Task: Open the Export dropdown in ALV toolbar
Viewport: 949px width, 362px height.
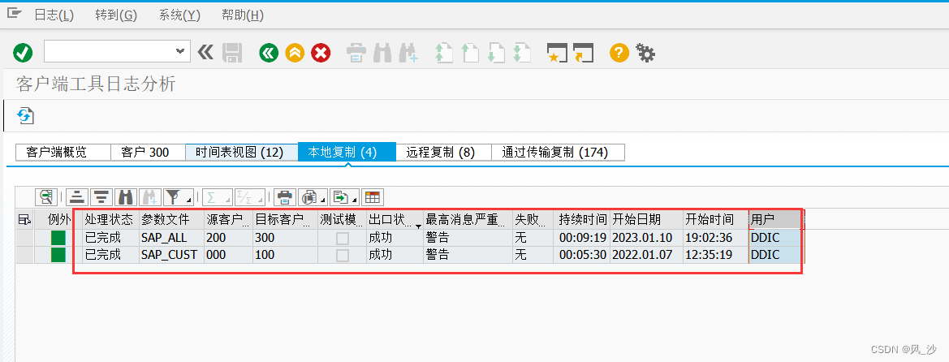Action: 346,196
